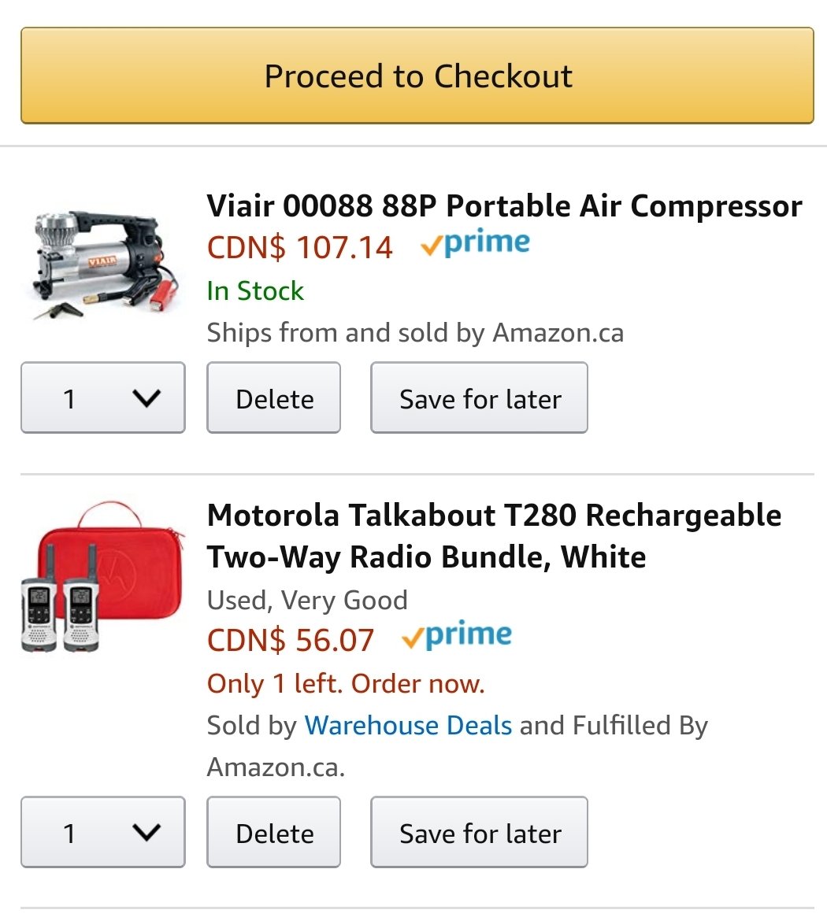Open the Motorola Talkabout T280 product title
Image resolution: width=827 pixels, height=917 pixels.
[494, 536]
